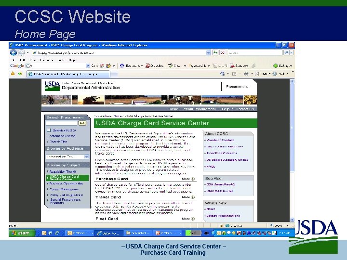This screenshot has width=347, height=260.
Task: Open the Favorites menu
Action: pos(46,60)
